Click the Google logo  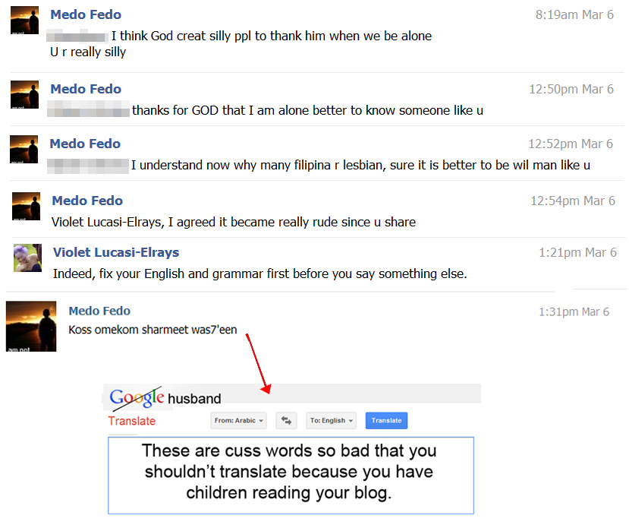click(137, 397)
